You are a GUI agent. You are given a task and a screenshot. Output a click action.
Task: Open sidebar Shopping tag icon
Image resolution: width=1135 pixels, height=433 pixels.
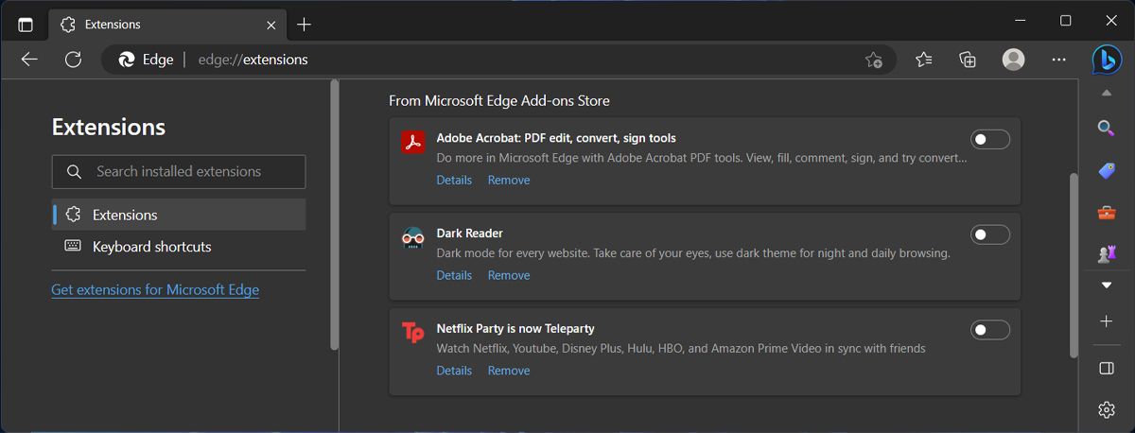[x=1106, y=171]
